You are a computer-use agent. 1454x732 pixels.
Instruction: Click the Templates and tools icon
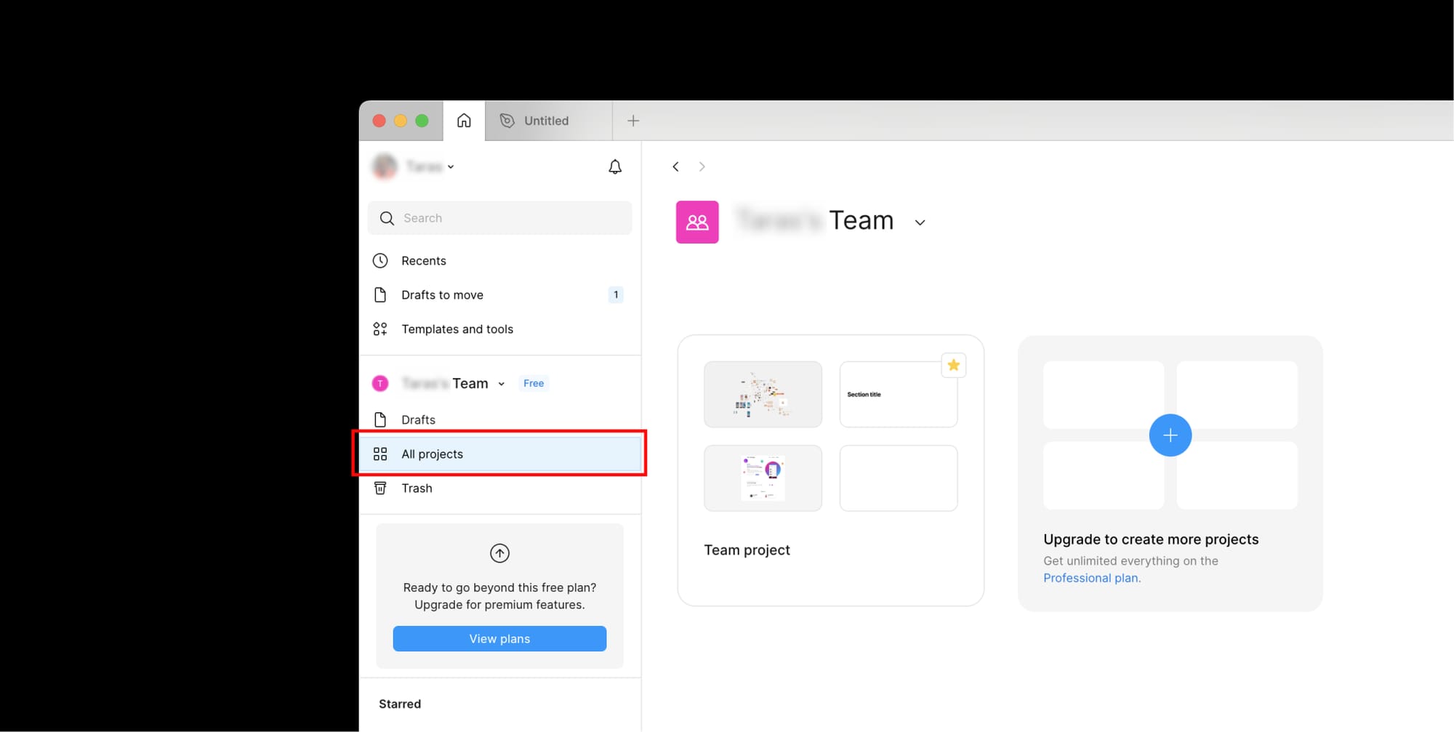pyautogui.click(x=380, y=329)
